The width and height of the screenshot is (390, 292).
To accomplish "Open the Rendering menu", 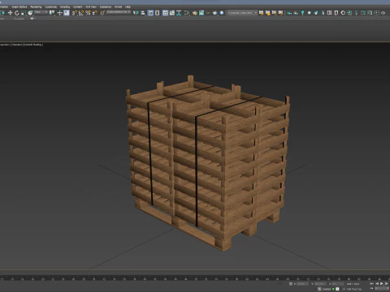I will [x=36, y=6].
